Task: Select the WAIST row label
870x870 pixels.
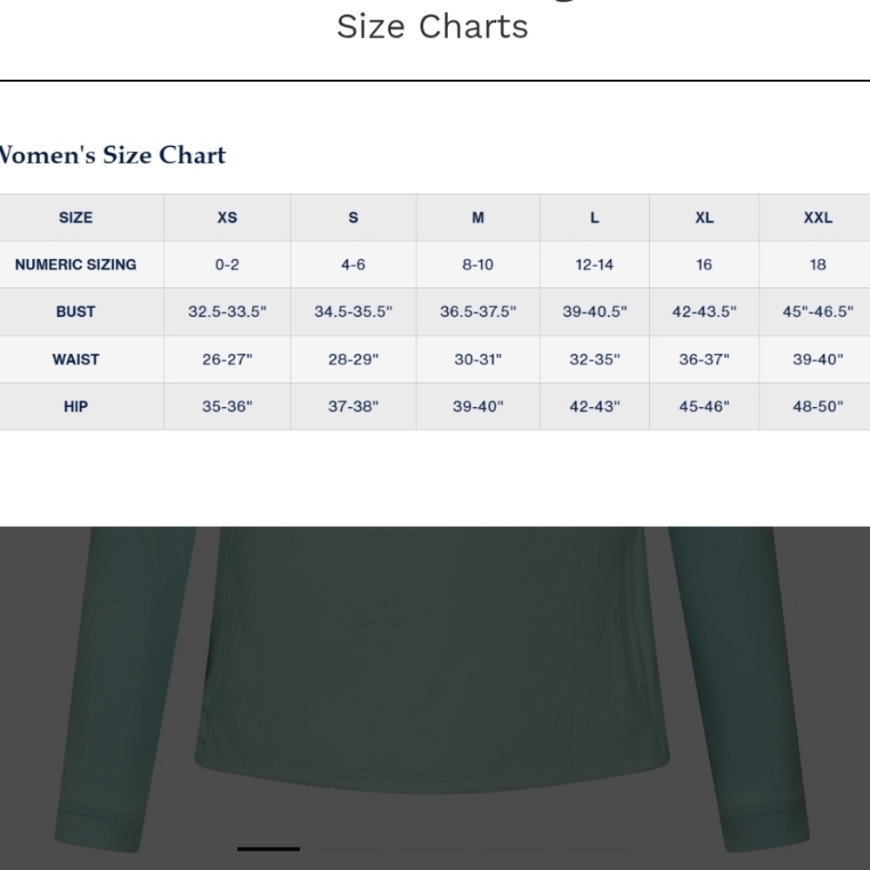Action: point(76,359)
